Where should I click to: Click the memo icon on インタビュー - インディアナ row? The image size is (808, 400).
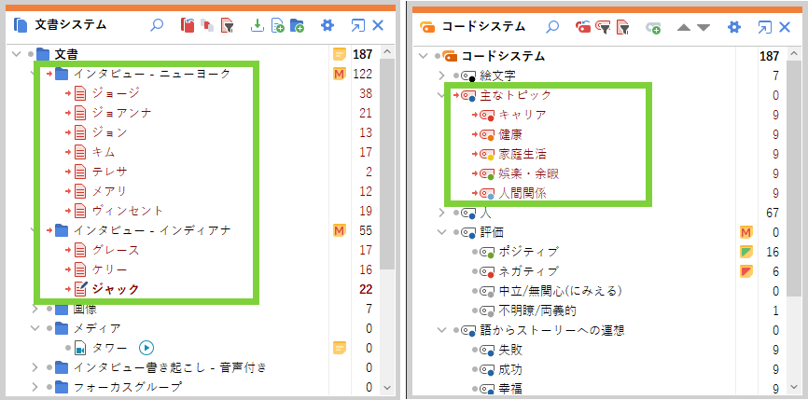pyautogui.click(x=339, y=230)
